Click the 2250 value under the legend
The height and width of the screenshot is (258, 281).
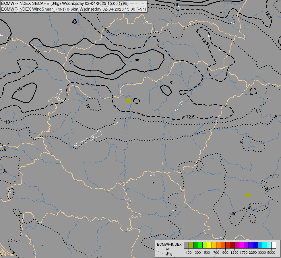pos(253,253)
